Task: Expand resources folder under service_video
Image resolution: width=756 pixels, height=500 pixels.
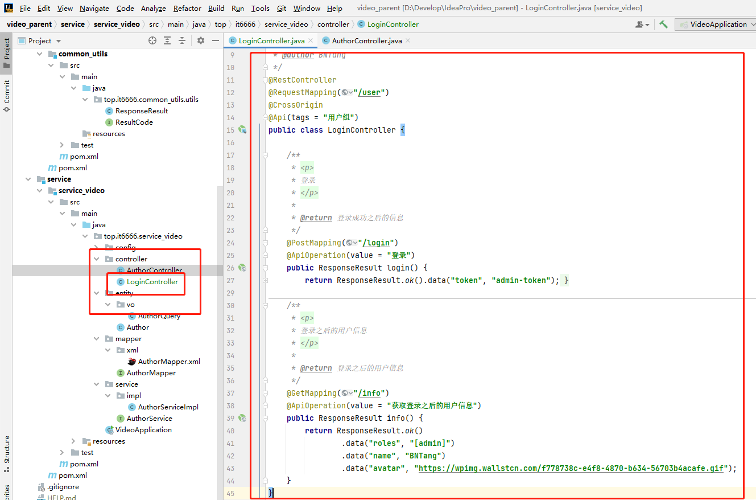Action: 74,441
